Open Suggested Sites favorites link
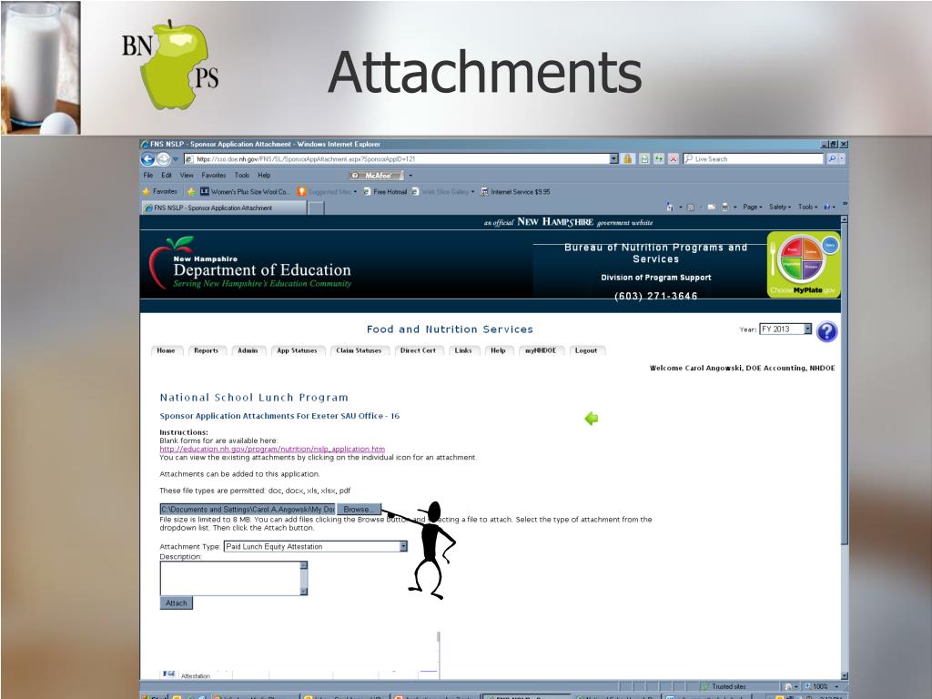 tap(326, 191)
